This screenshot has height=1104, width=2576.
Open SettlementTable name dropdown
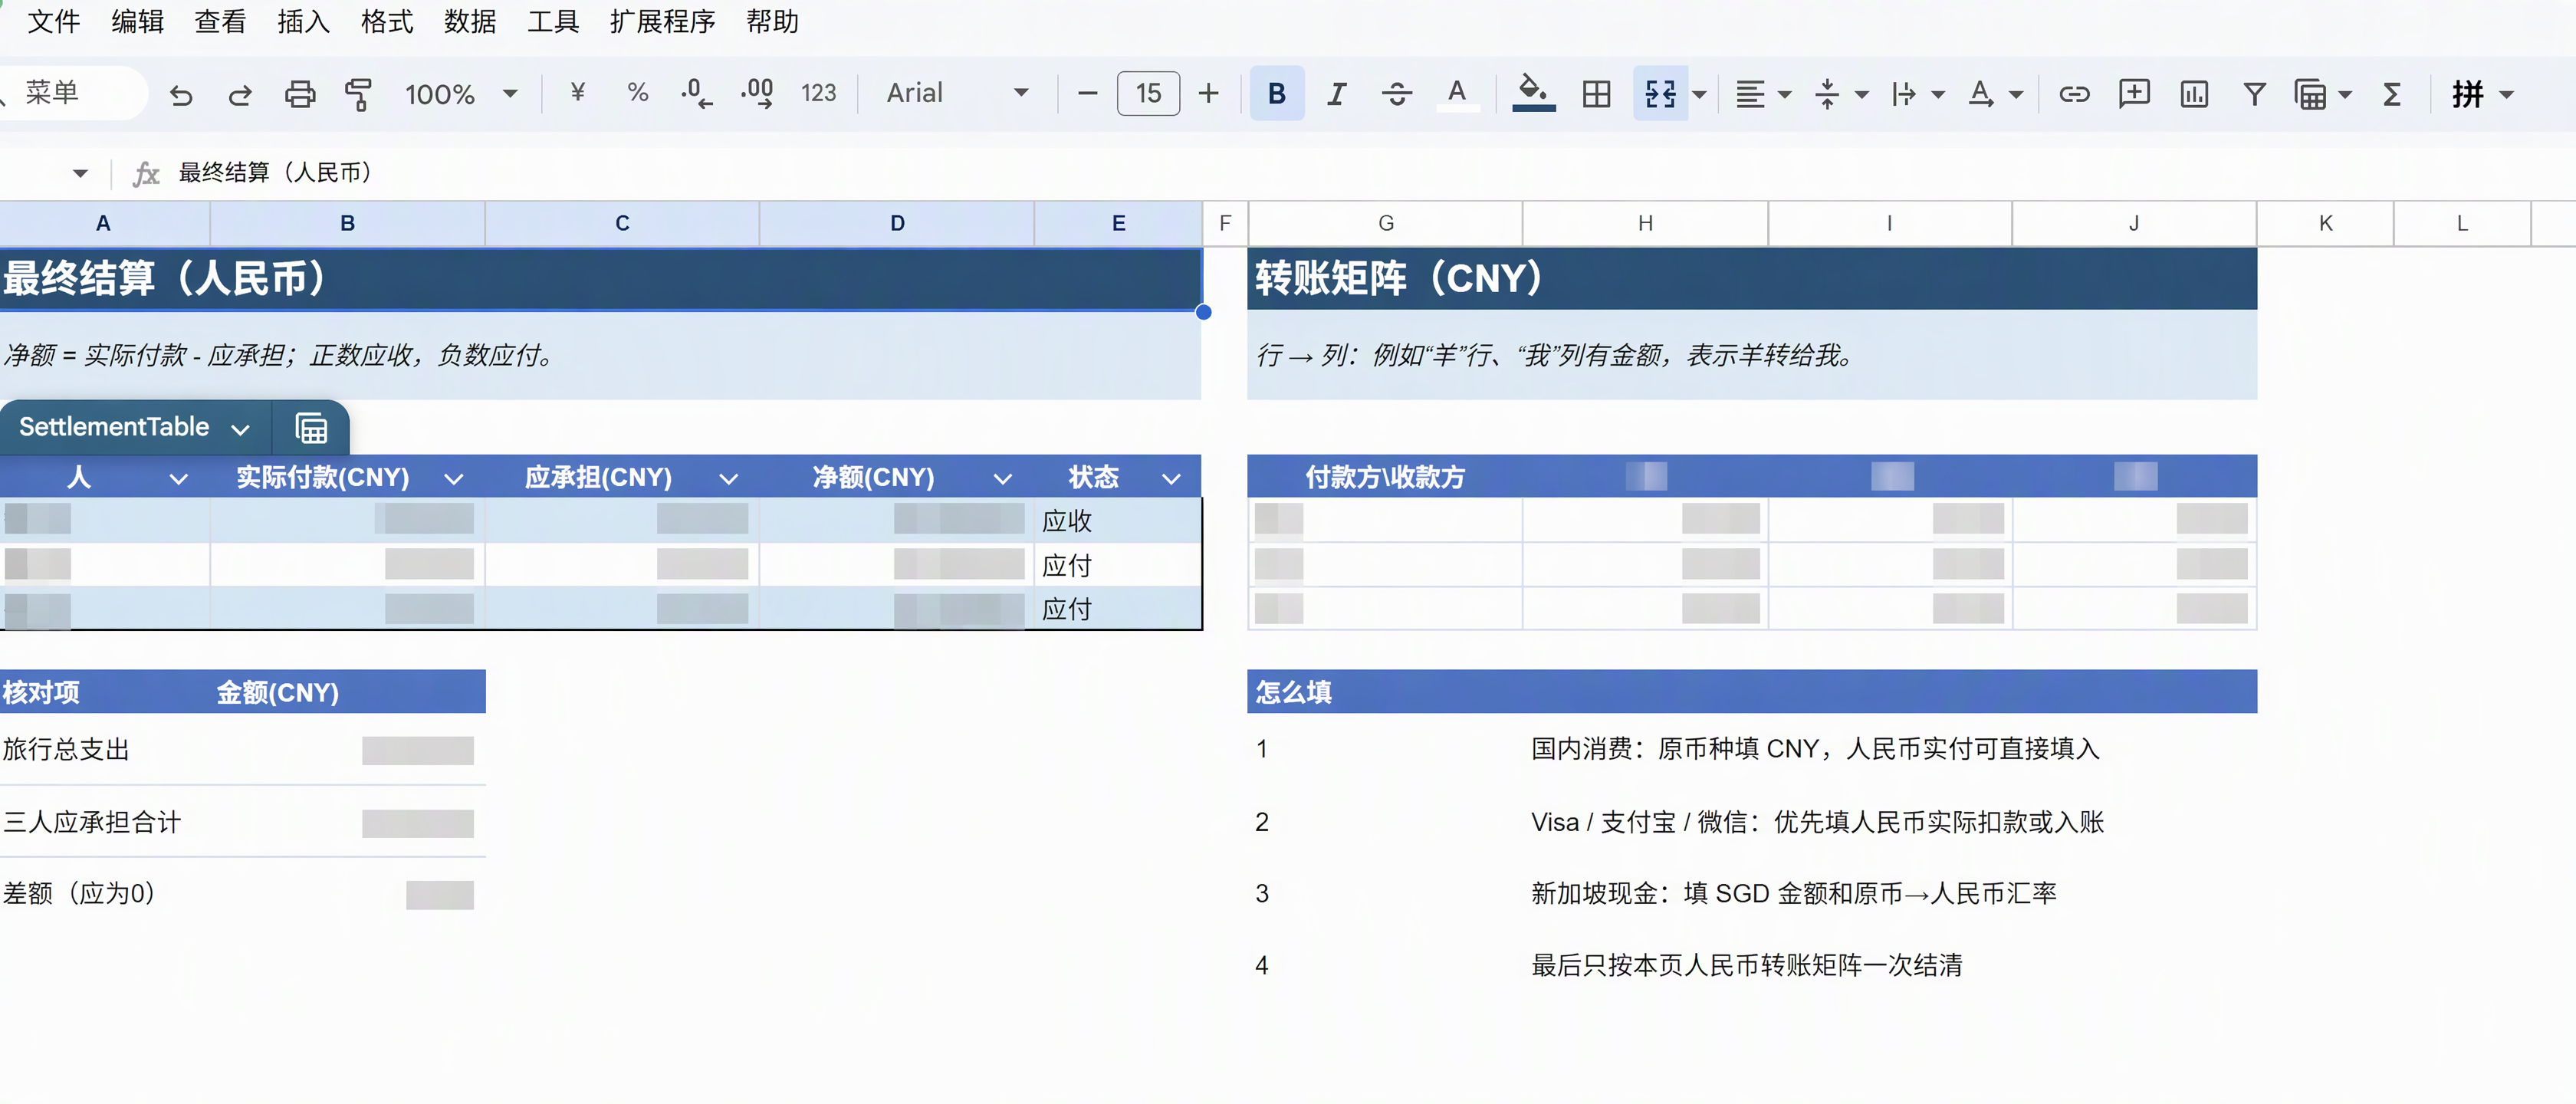click(240, 429)
